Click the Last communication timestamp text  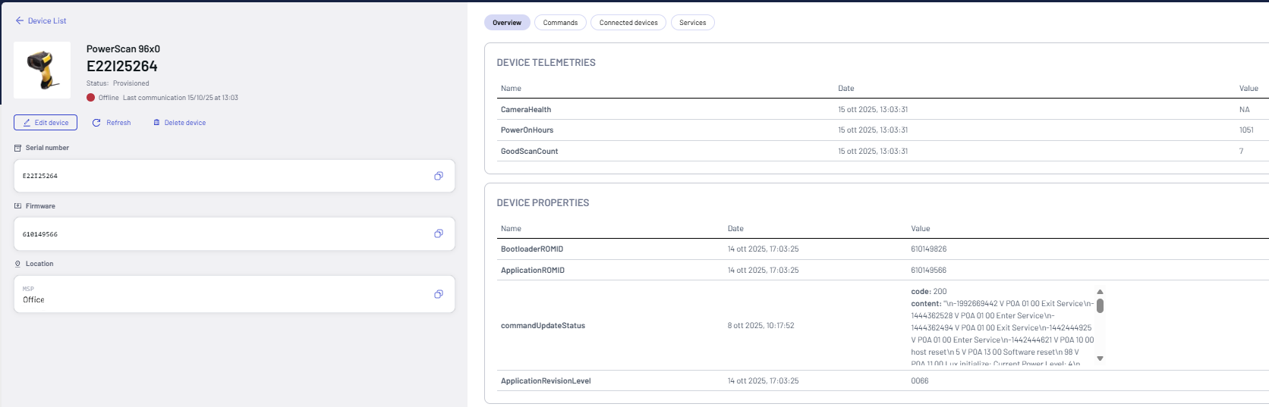[x=181, y=98]
